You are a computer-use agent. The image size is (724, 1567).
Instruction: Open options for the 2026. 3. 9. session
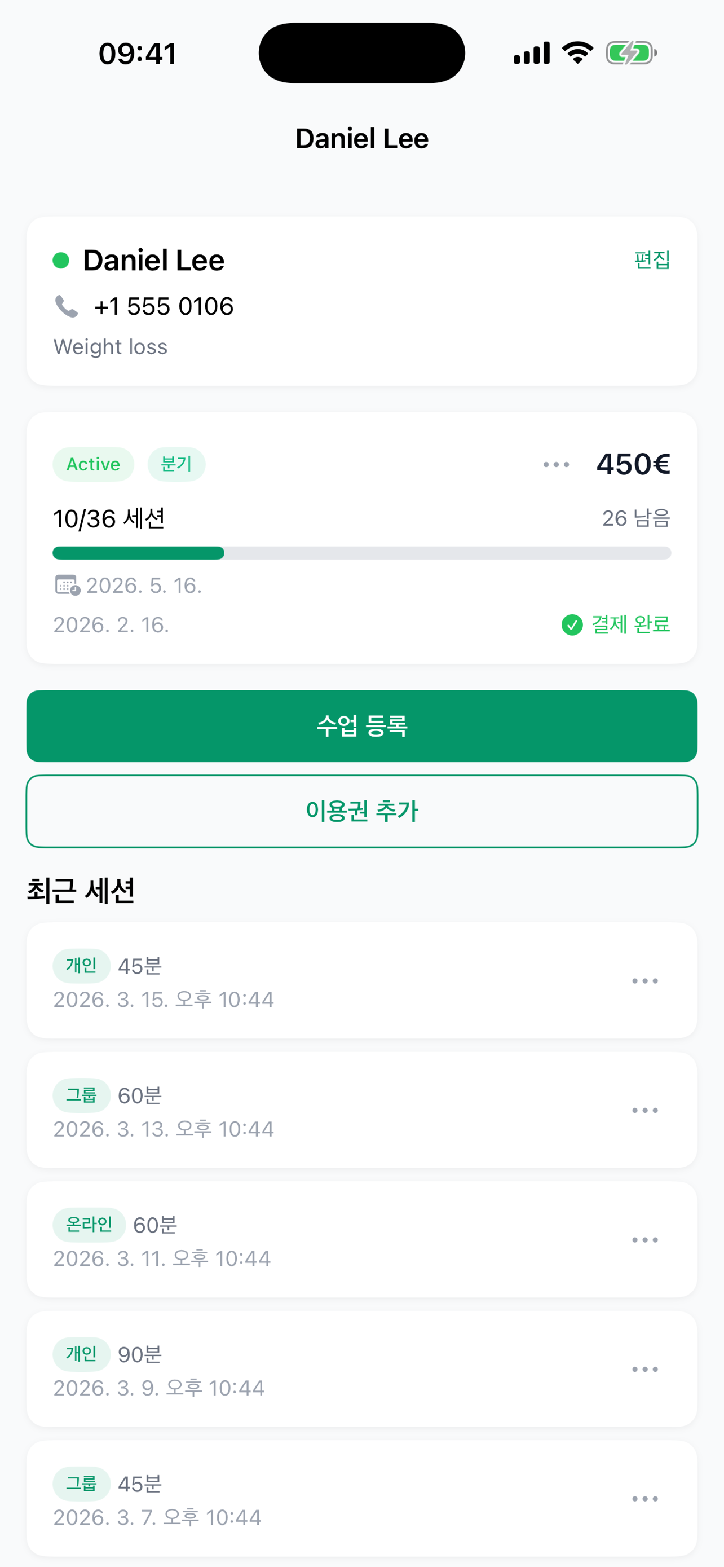click(644, 1370)
